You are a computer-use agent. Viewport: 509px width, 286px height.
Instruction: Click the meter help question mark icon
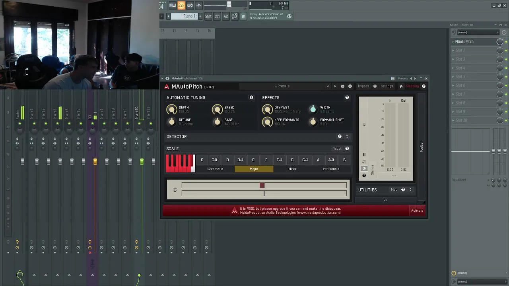point(364,175)
